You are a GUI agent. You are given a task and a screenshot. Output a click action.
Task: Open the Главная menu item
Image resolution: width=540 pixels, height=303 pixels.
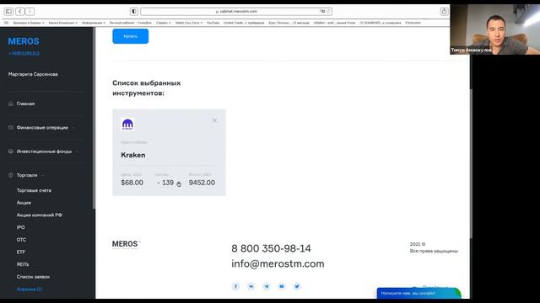(x=26, y=104)
